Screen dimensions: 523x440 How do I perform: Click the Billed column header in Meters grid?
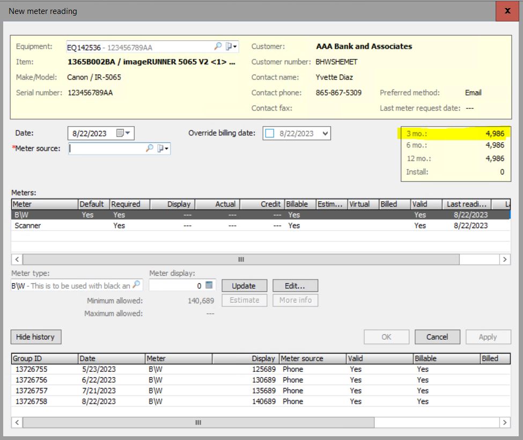395,204
